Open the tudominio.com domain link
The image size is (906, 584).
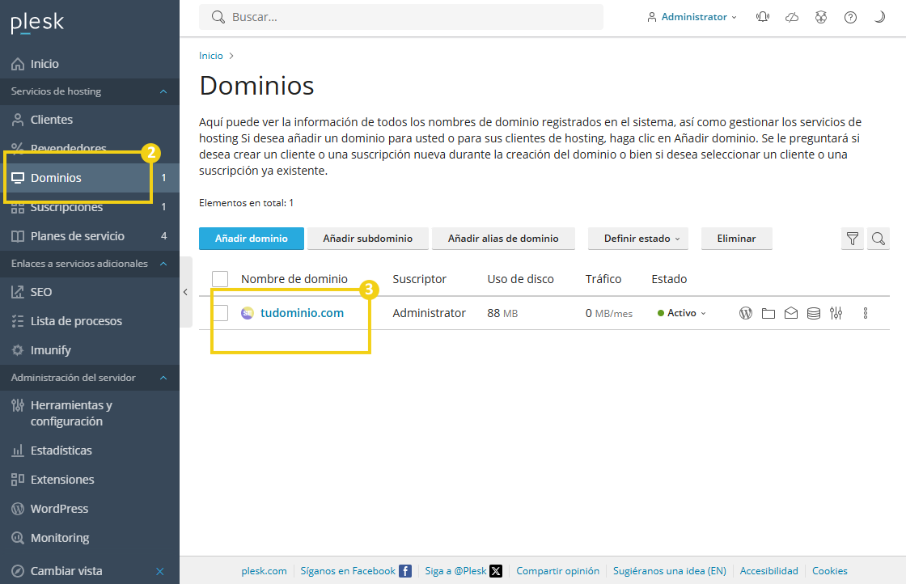tap(302, 312)
